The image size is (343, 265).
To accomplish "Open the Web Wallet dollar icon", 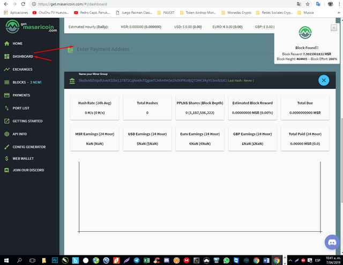I will [7, 158].
